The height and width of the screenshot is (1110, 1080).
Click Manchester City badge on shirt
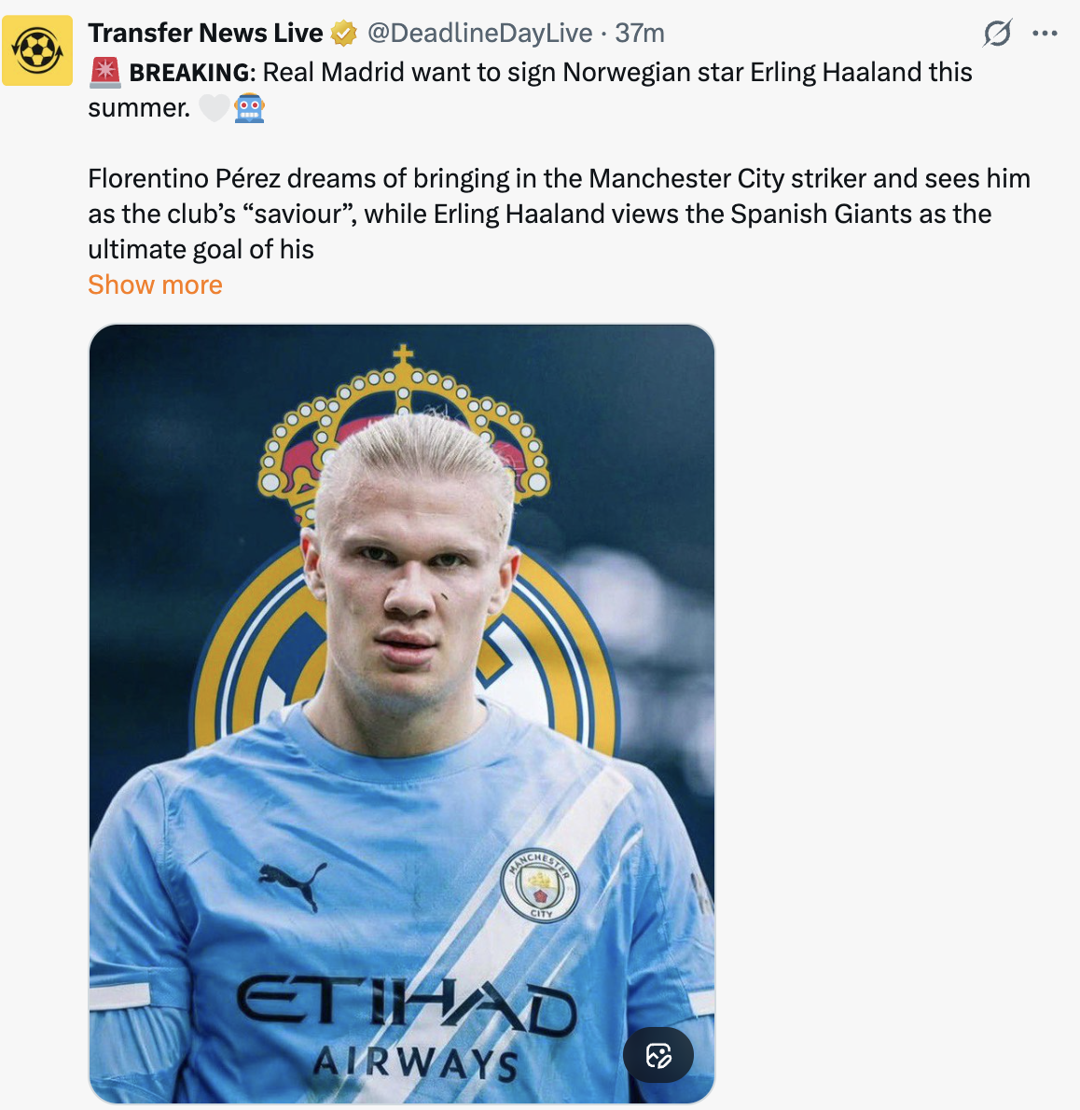(539, 885)
